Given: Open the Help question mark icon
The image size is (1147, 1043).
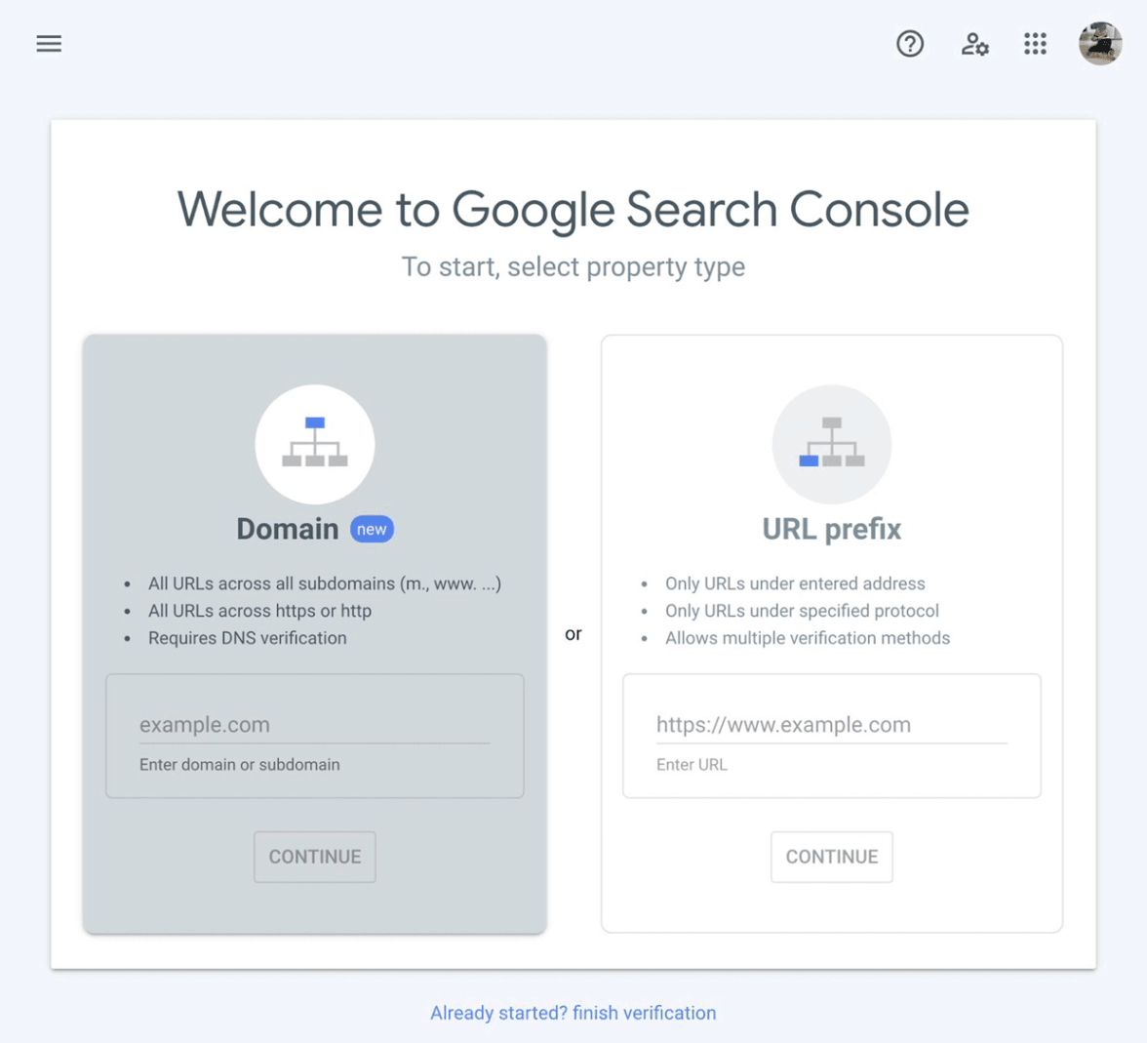Looking at the screenshot, I should (910, 44).
